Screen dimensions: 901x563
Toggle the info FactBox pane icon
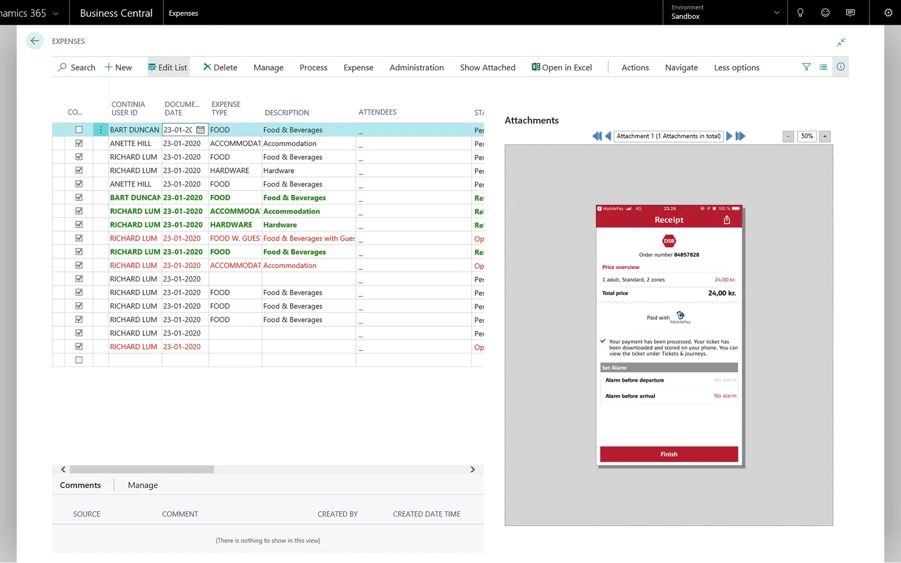tap(841, 67)
